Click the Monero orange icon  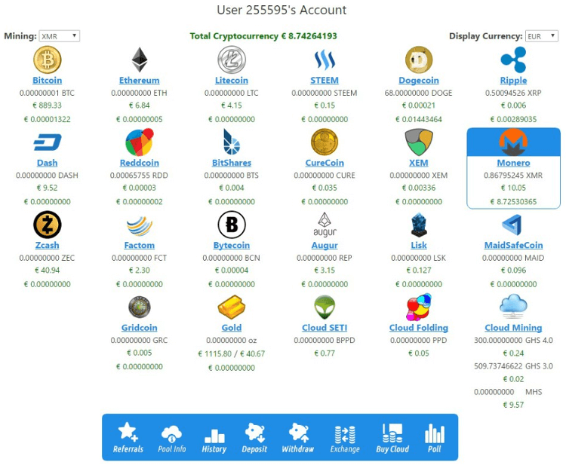click(513, 142)
